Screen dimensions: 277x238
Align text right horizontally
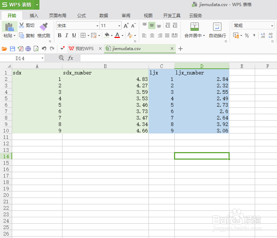(x=160, y=35)
